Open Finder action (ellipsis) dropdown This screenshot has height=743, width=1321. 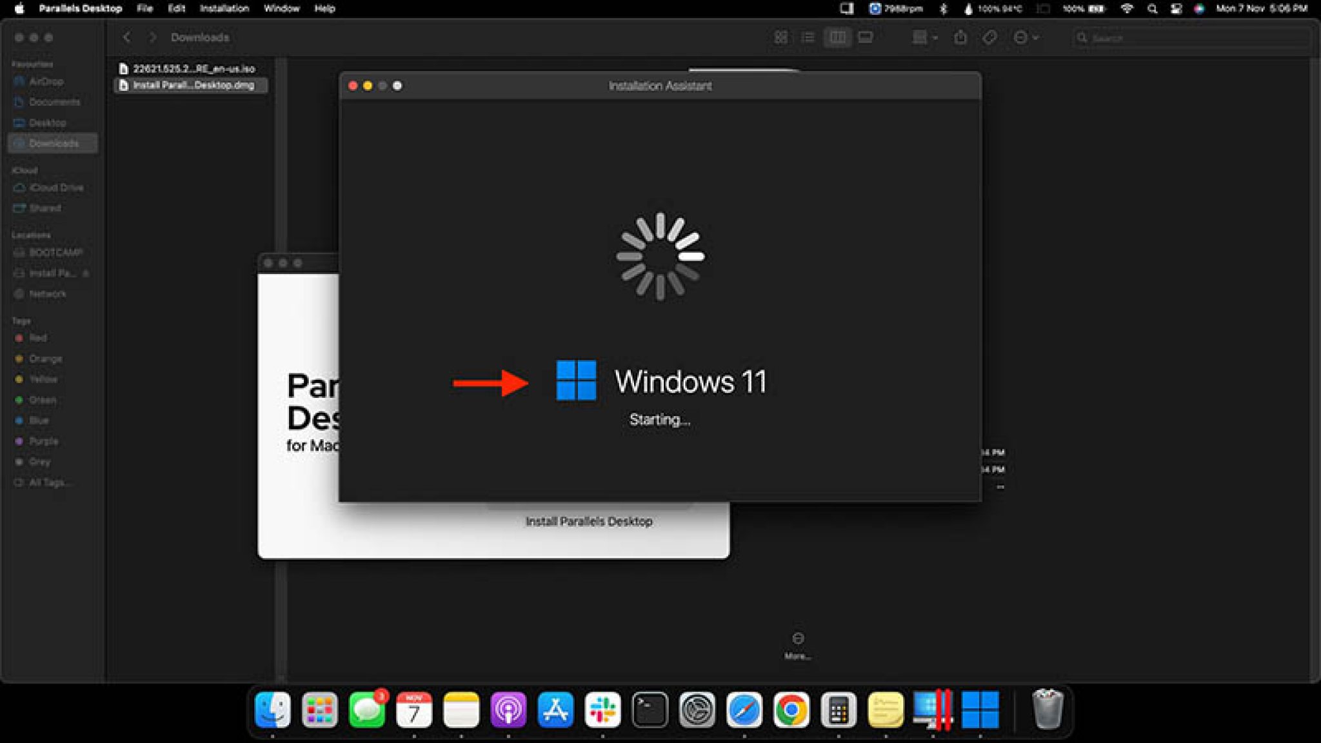pyautogui.click(x=1026, y=37)
